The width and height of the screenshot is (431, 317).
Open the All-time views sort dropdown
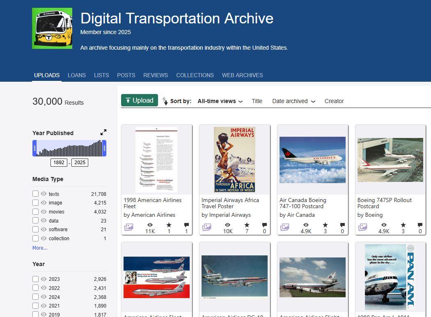point(220,101)
